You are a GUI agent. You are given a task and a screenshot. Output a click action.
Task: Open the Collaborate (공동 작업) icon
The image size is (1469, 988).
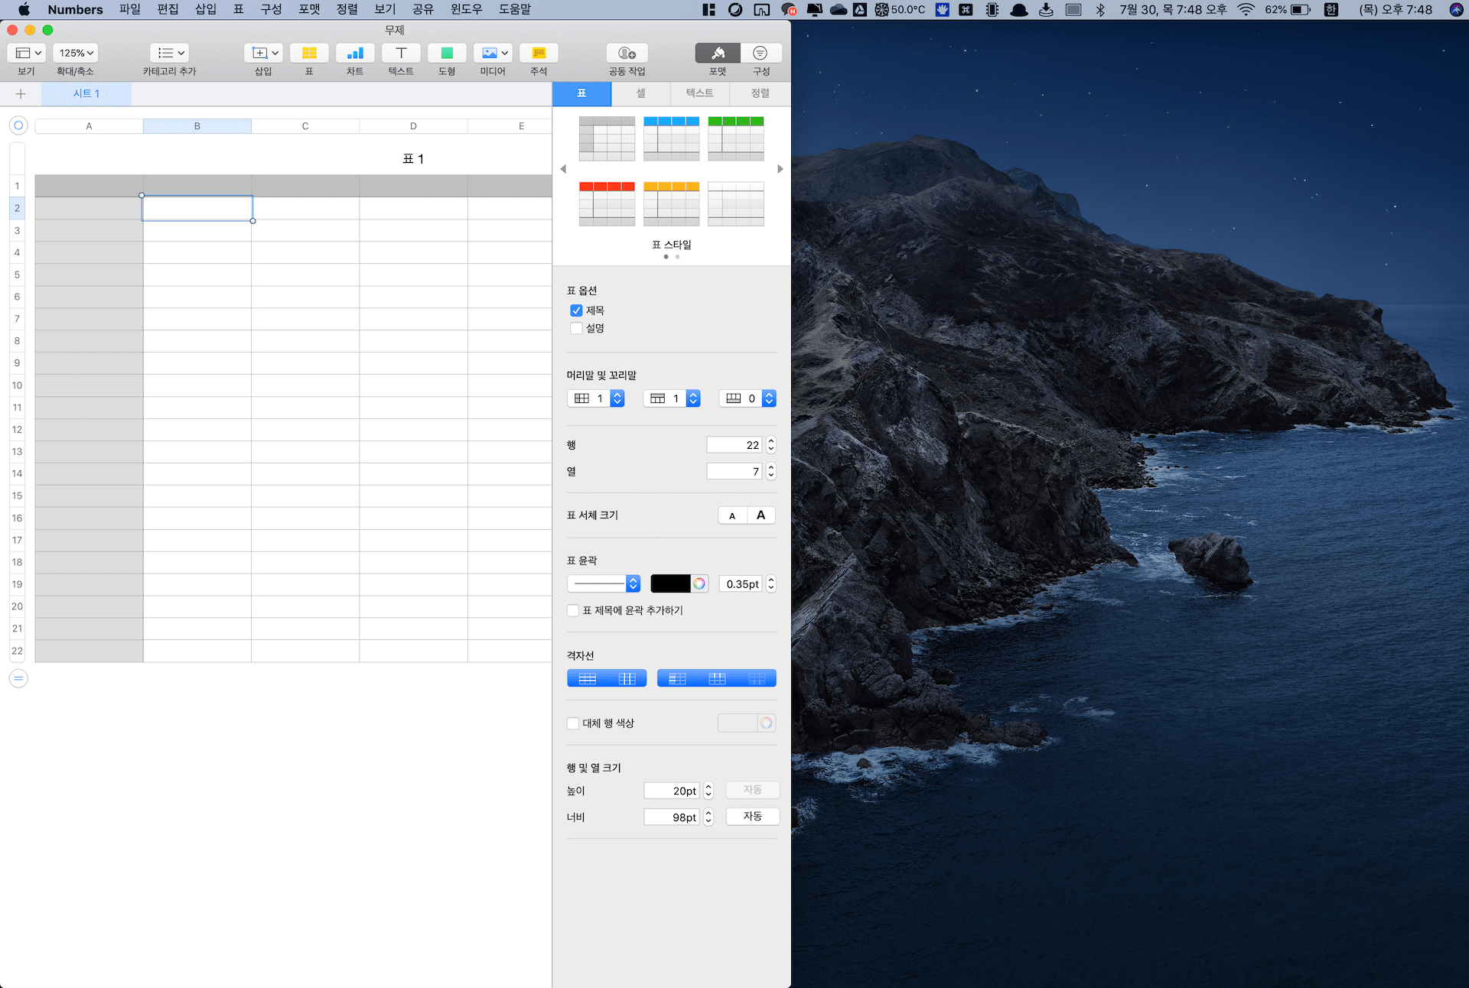coord(627,53)
